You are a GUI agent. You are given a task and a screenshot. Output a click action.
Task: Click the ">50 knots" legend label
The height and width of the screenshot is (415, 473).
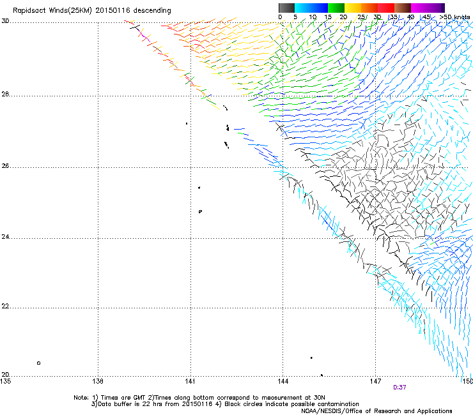point(454,17)
